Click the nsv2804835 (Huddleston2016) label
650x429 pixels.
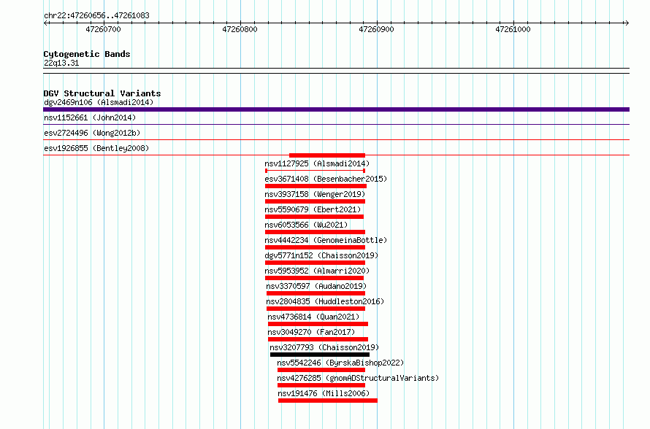coord(325,301)
